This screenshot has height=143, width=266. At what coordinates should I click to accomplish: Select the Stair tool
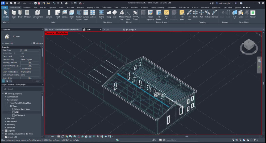tap(115, 14)
